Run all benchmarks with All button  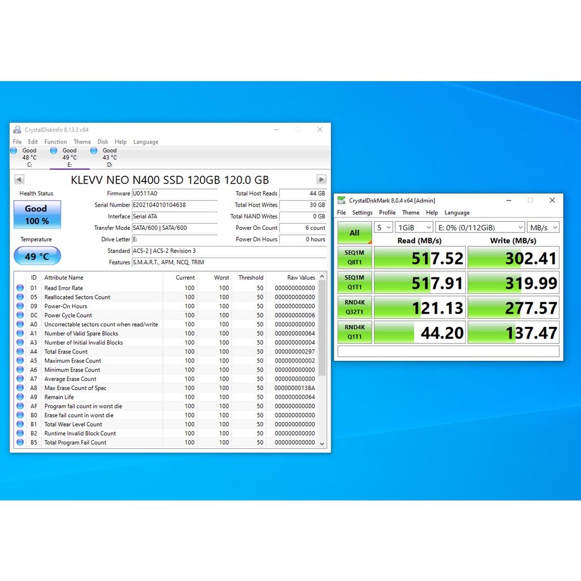[355, 233]
